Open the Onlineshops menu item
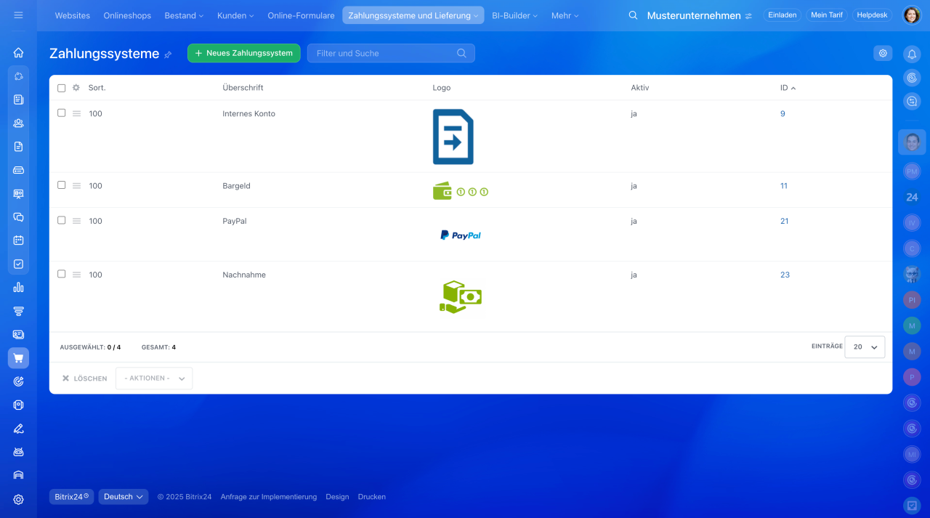The width and height of the screenshot is (930, 518). pos(127,15)
